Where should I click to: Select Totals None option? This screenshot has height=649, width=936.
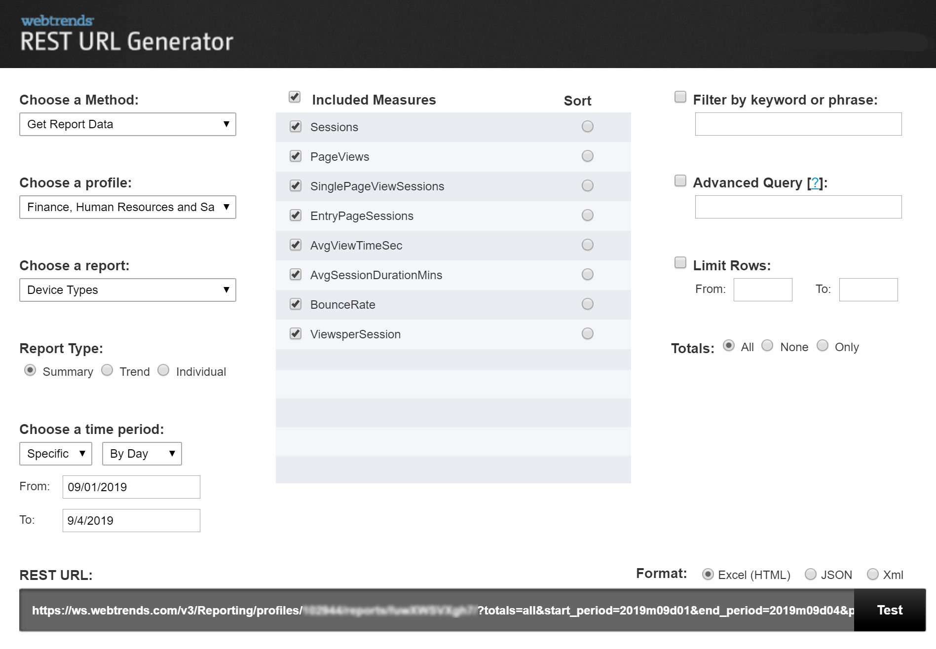[x=767, y=346]
